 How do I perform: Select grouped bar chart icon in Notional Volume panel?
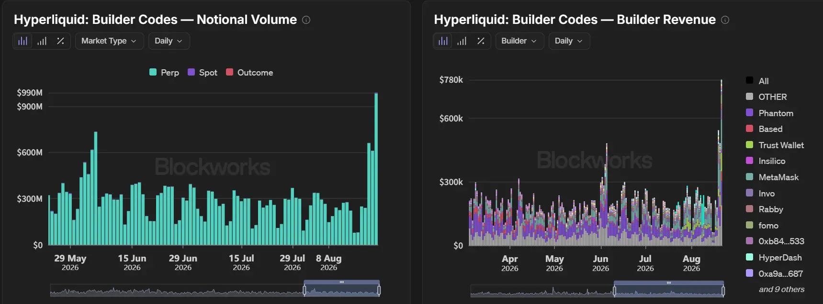click(23, 41)
